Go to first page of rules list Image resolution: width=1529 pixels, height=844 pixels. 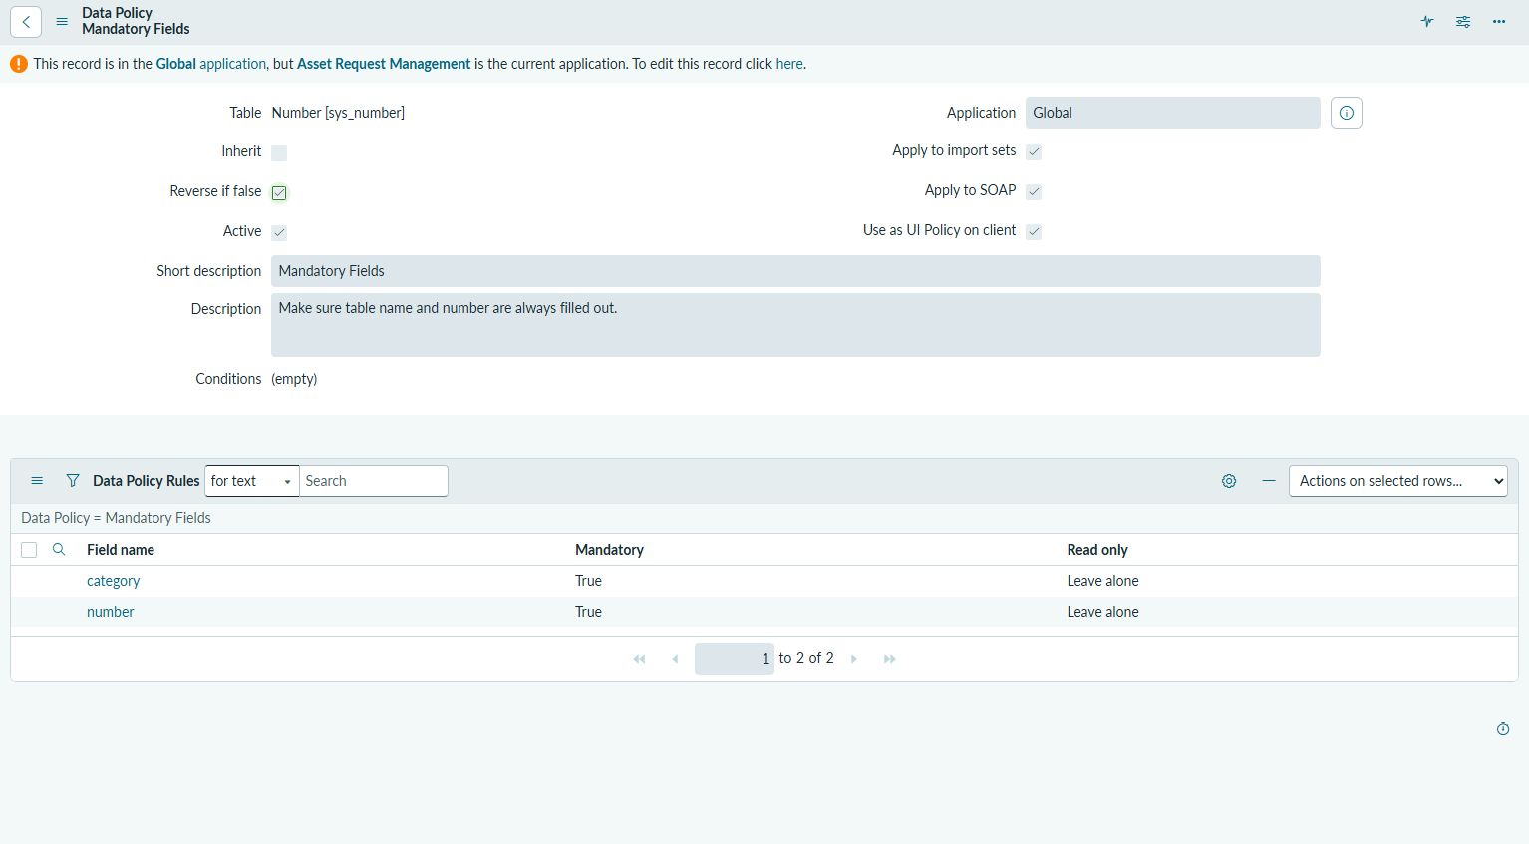pos(639,659)
